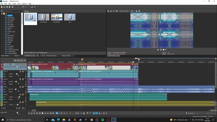The height and width of the screenshot is (122, 217).
Task: Select Gradient Wipe transition in list
Action: (11, 32)
